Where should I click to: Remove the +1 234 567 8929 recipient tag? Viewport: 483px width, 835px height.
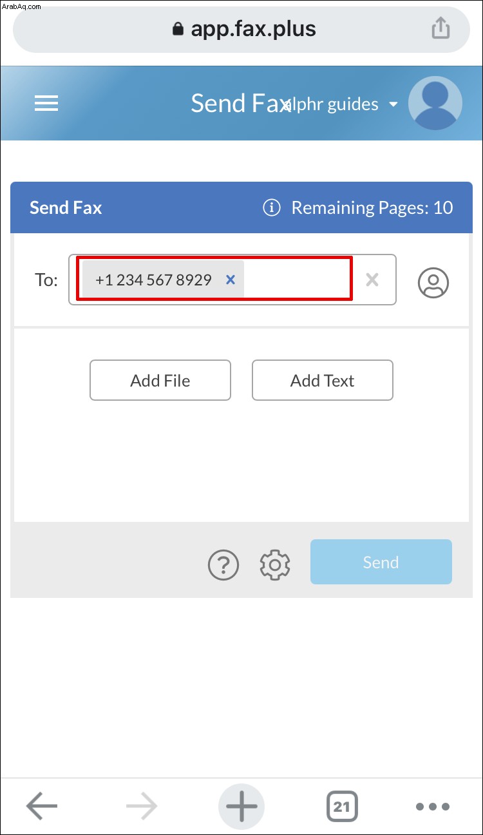(x=231, y=280)
